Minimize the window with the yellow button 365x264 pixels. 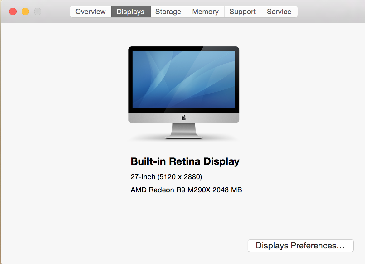pyautogui.click(x=25, y=12)
